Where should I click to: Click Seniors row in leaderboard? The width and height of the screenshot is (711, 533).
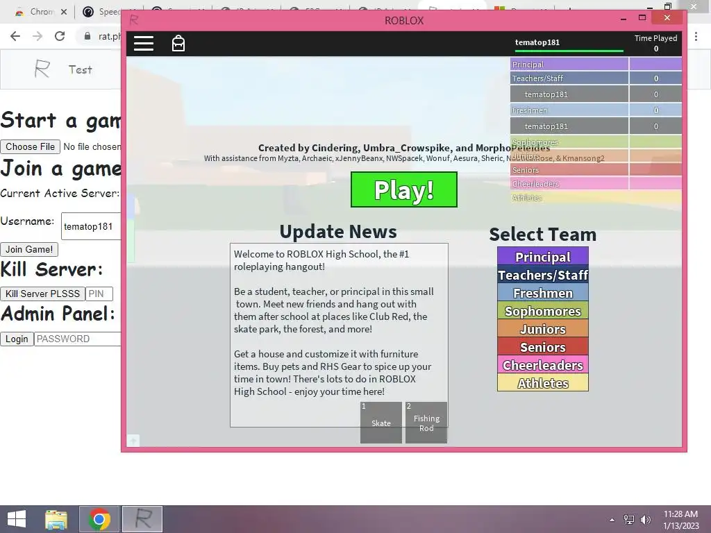[x=595, y=169]
